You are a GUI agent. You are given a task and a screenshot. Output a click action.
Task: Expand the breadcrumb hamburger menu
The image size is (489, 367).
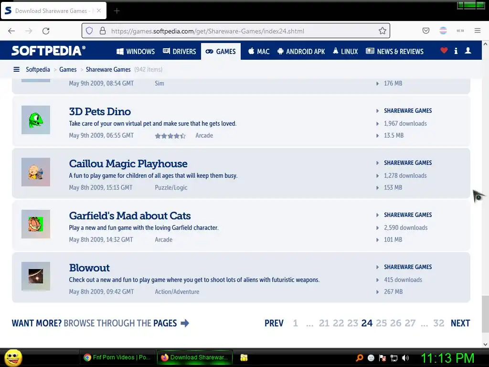click(x=17, y=69)
